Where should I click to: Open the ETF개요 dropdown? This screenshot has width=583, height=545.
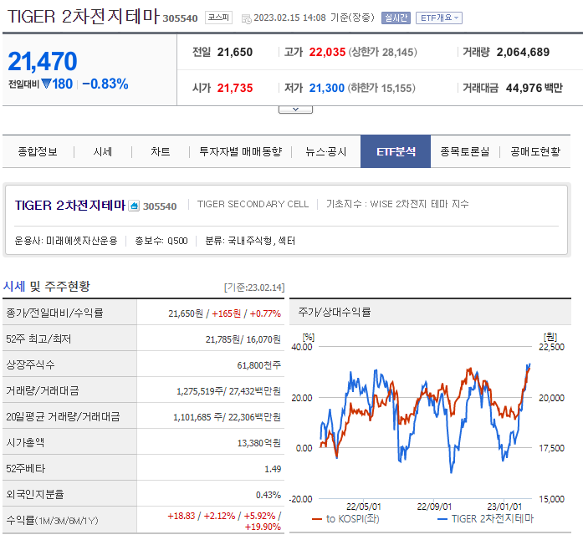pyautogui.click(x=439, y=18)
